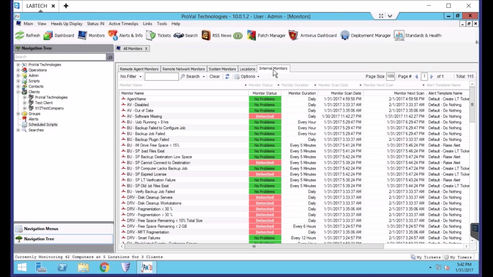Switch to System Monitors tab

(222, 69)
